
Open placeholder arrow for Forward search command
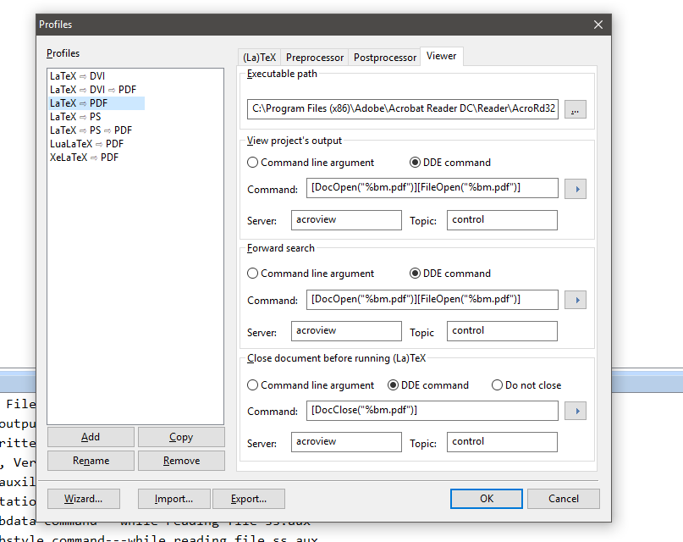[576, 300]
